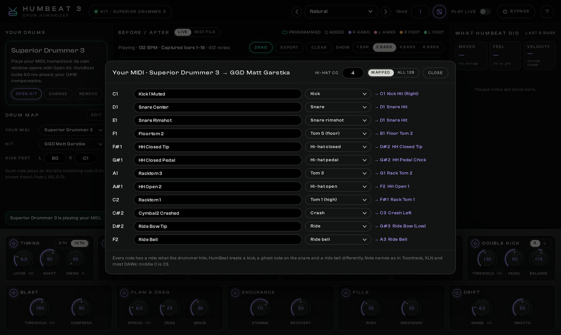Click left kick foot B0 field
Image resolution: width=561 pixels, height=335 pixels.
[x=55, y=158]
